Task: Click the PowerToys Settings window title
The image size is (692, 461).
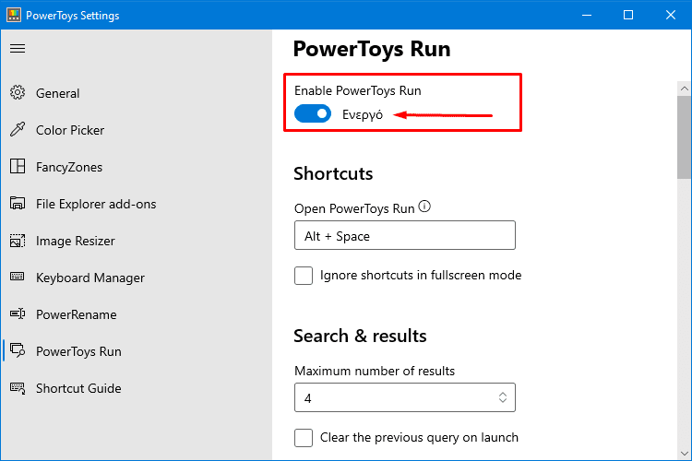Action: [73, 16]
